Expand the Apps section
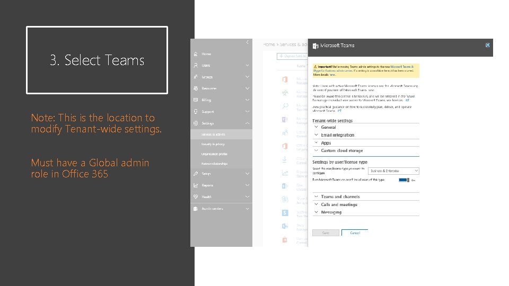Viewport: 509px width, 286px height. tap(365, 143)
